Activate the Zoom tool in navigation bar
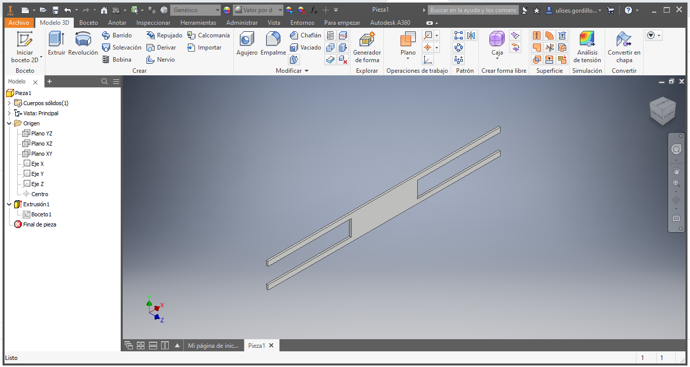The width and height of the screenshot is (690, 367). 676,183
